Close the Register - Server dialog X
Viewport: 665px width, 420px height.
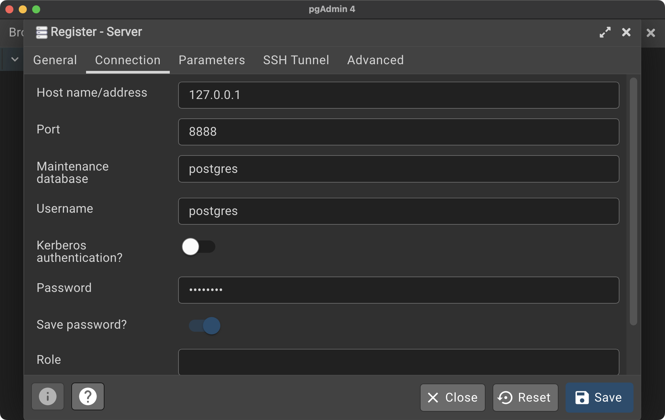626,32
